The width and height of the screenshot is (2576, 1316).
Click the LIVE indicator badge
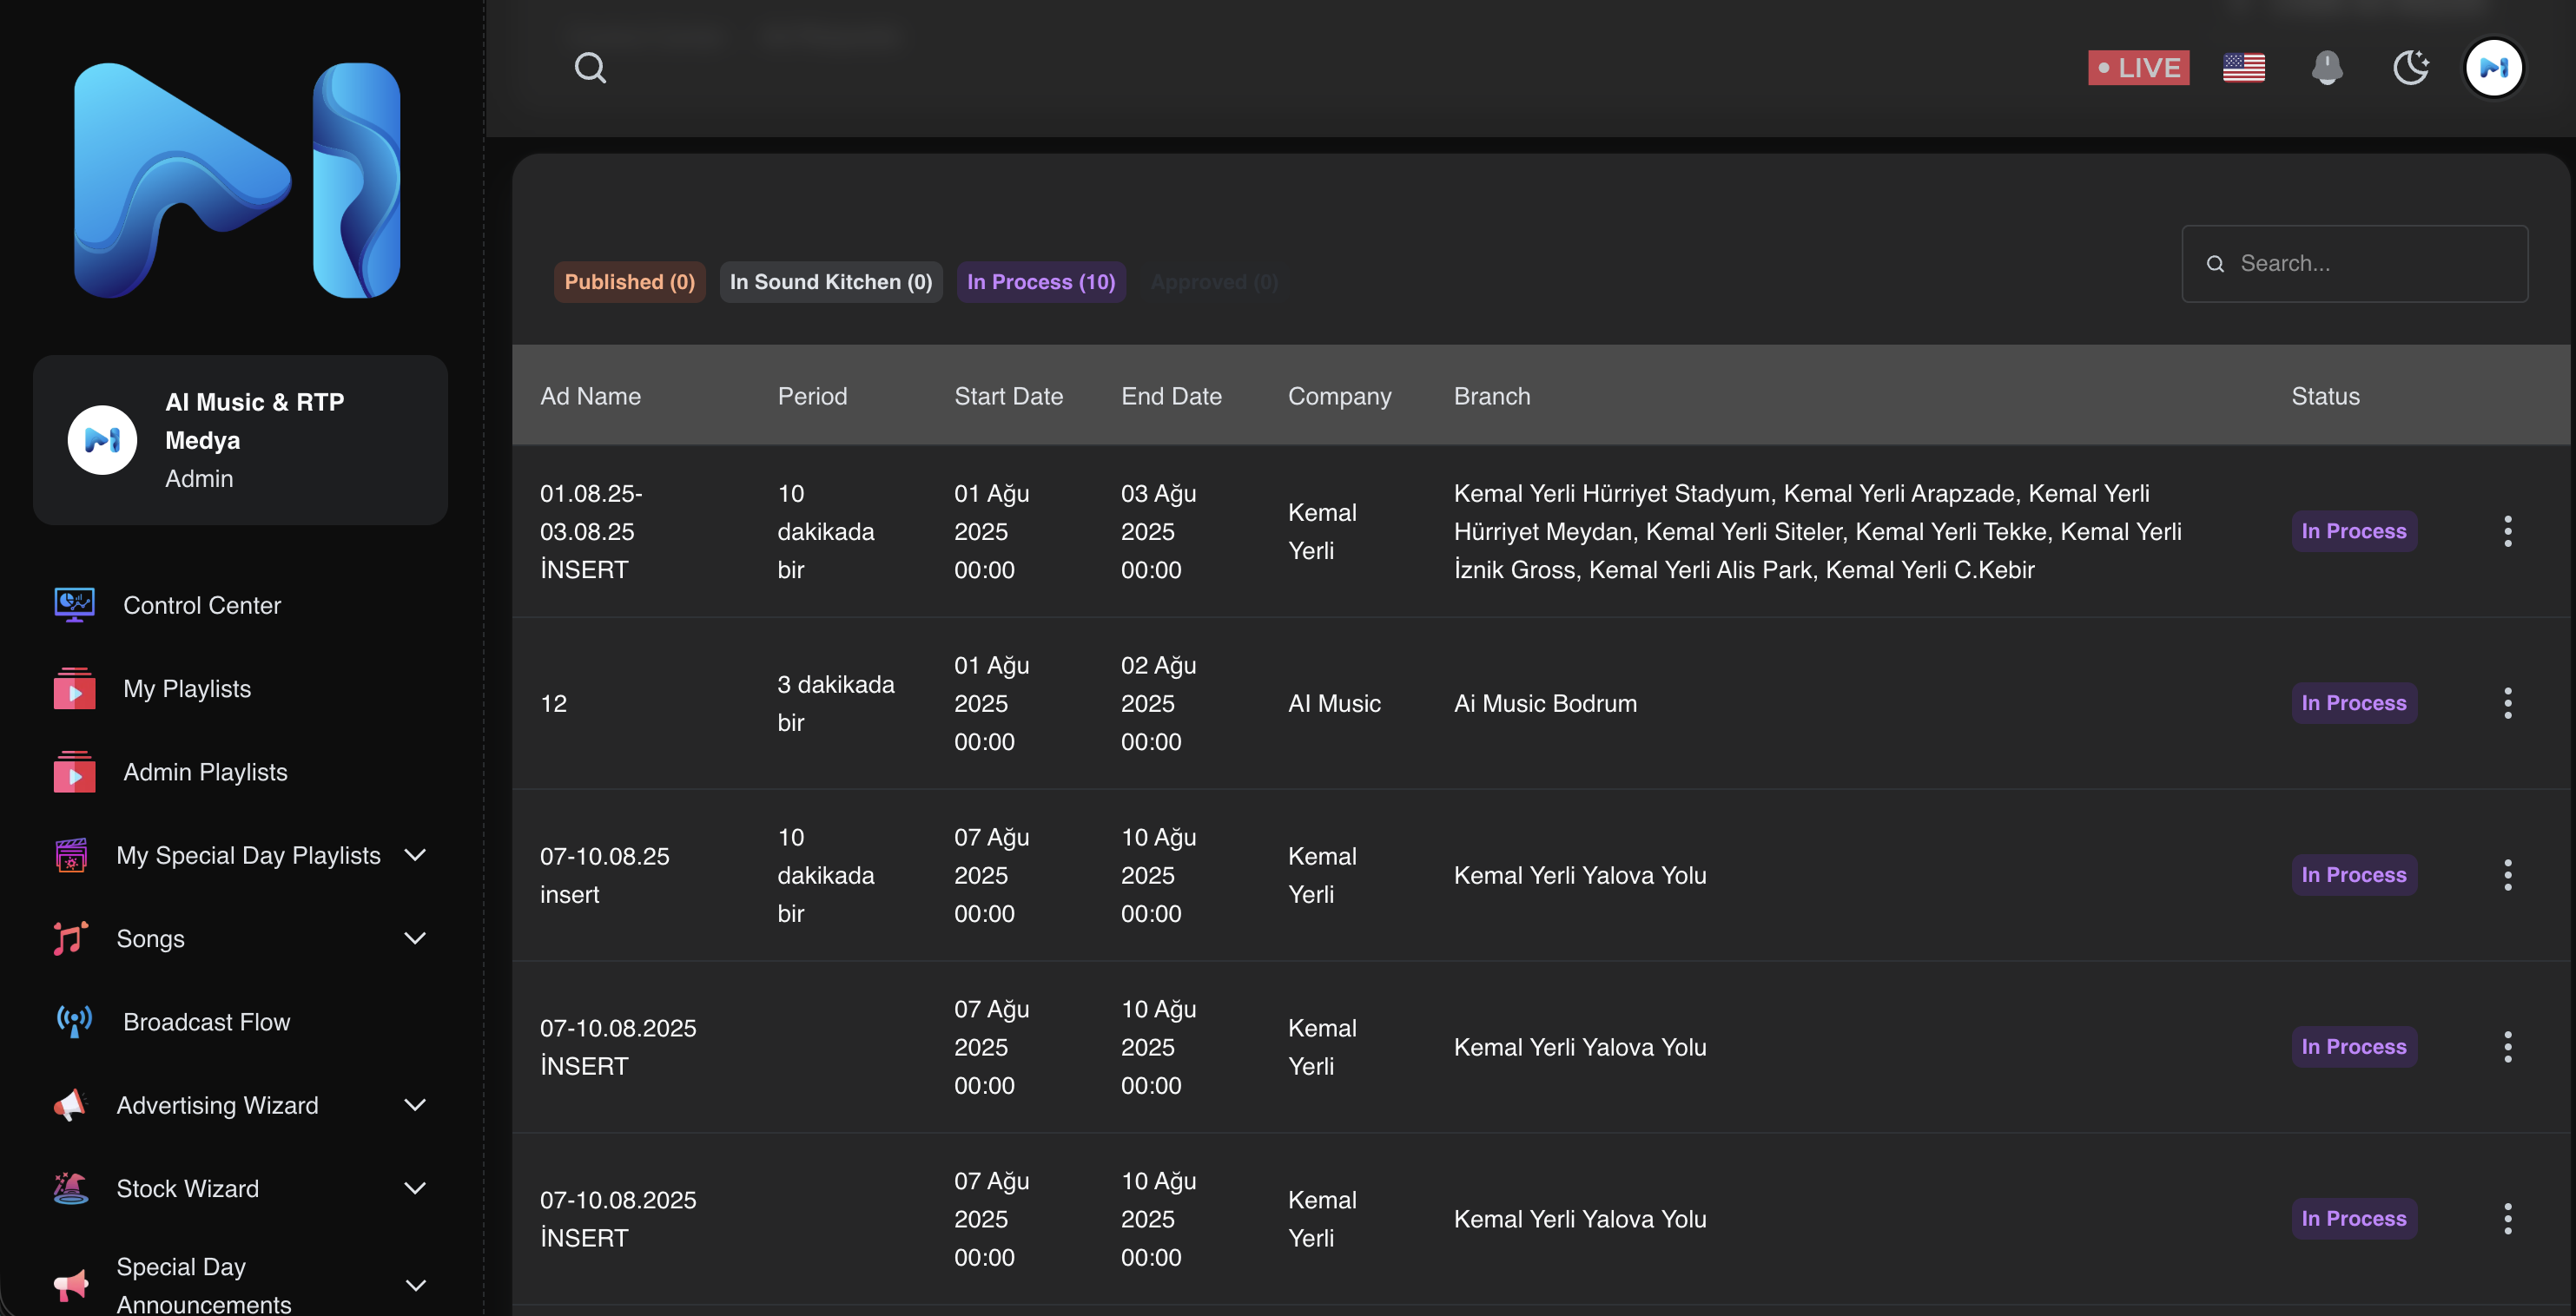point(2138,68)
